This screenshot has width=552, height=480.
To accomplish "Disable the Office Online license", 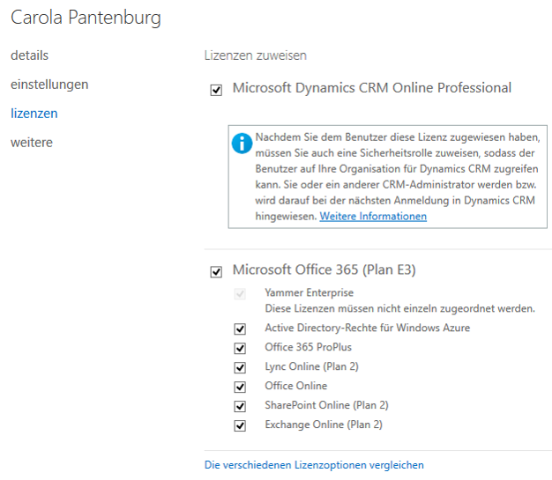I will pyautogui.click(x=240, y=387).
